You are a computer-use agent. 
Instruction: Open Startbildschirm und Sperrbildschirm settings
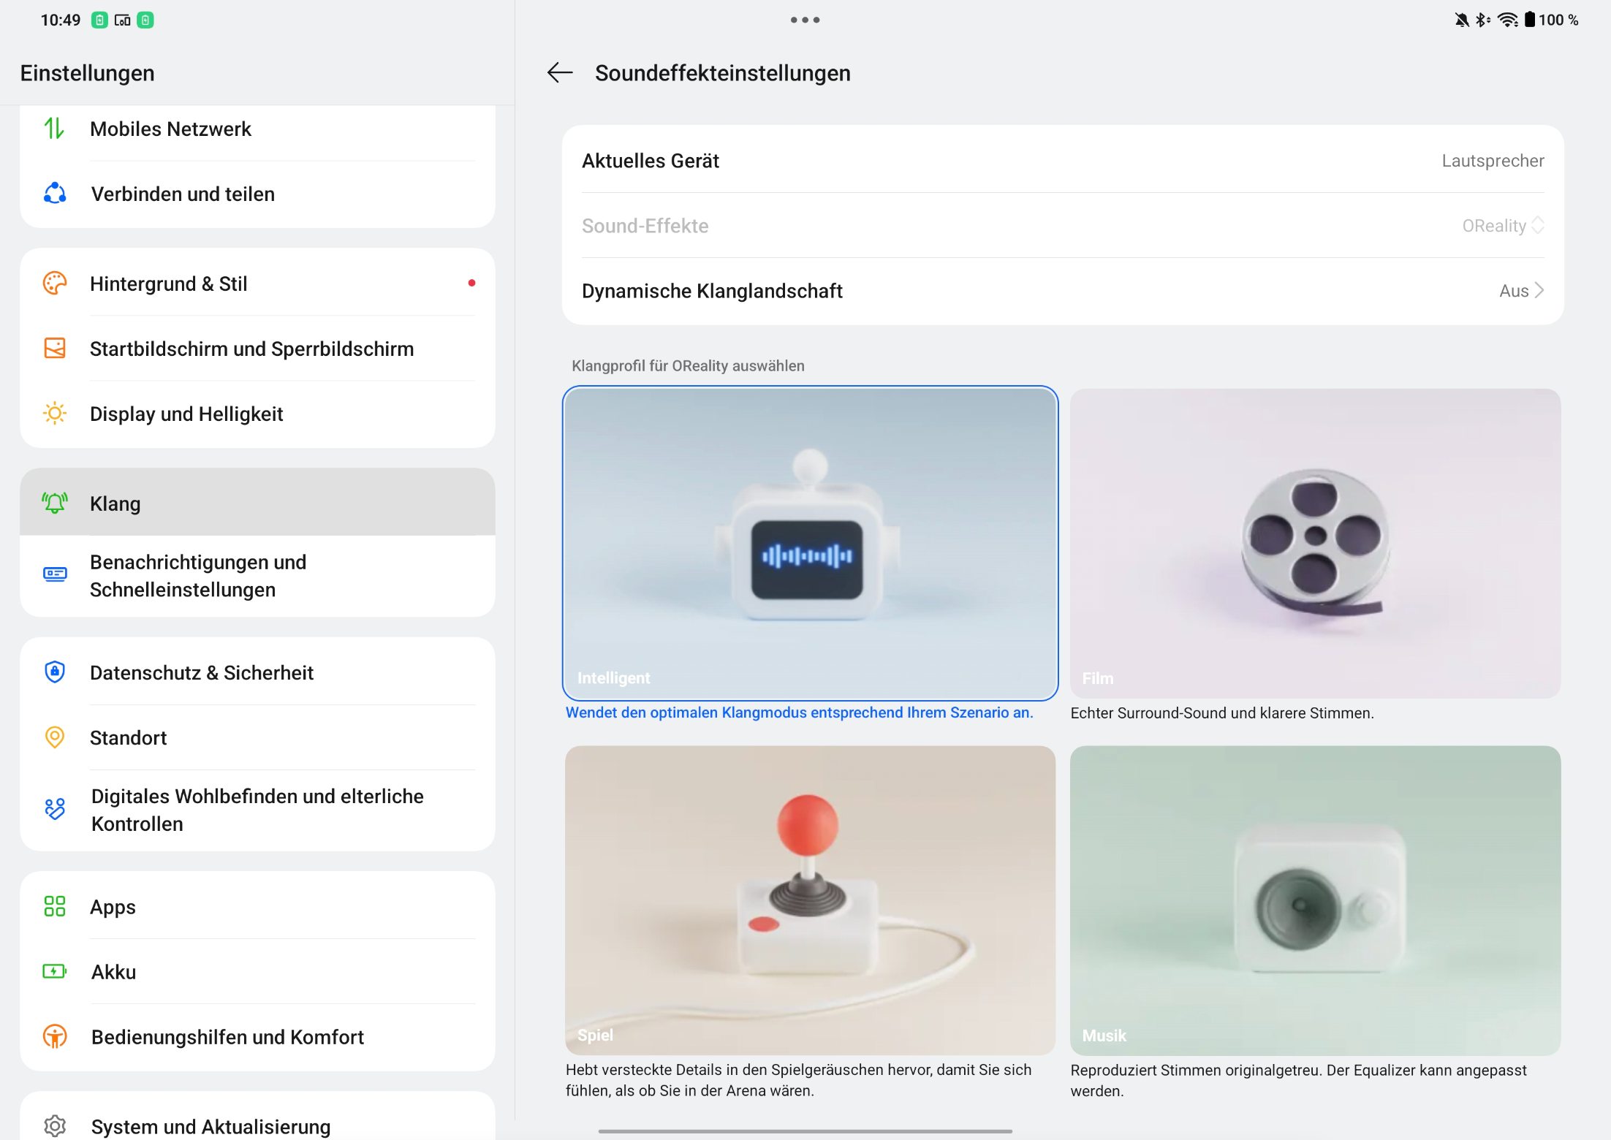pos(257,349)
